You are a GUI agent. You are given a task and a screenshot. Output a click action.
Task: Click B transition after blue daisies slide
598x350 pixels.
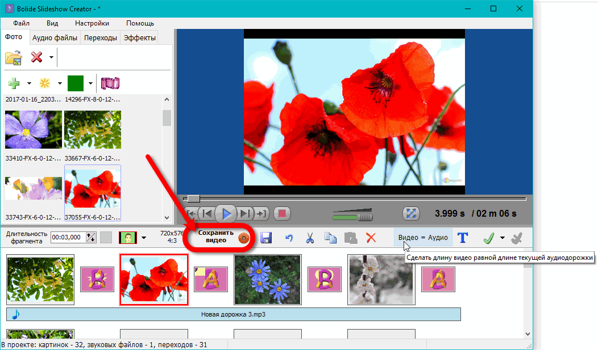click(325, 279)
